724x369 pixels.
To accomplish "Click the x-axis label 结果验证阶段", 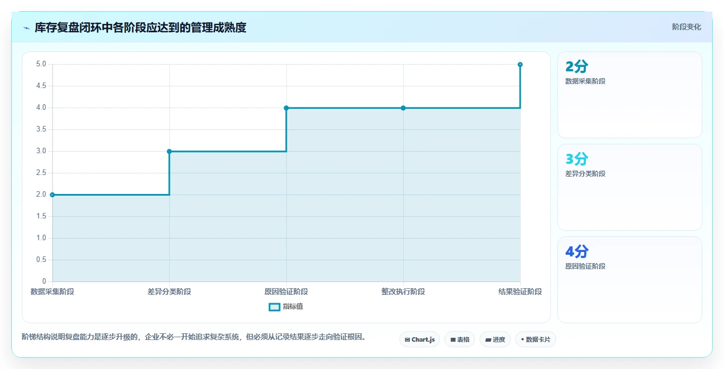I will click(x=520, y=292).
